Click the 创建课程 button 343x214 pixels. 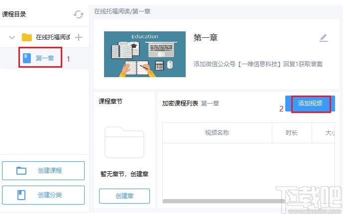click(x=43, y=171)
